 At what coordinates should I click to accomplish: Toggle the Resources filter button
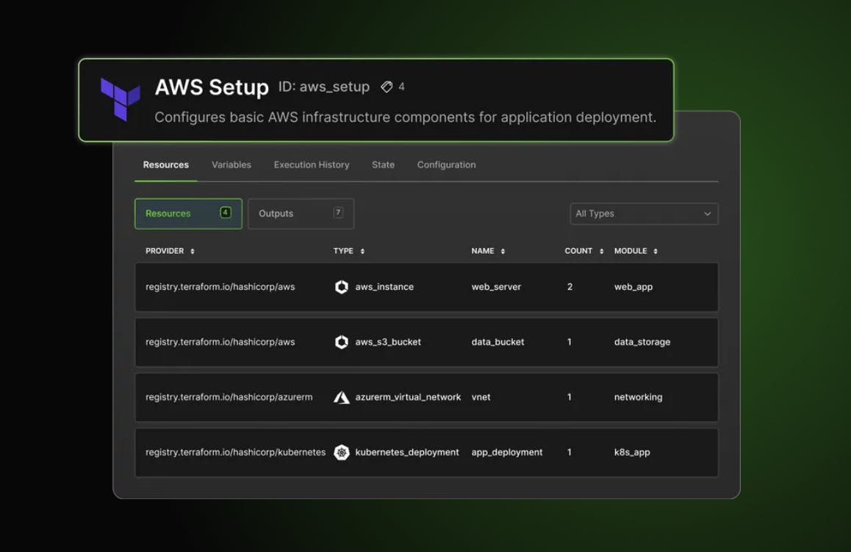[x=188, y=214]
